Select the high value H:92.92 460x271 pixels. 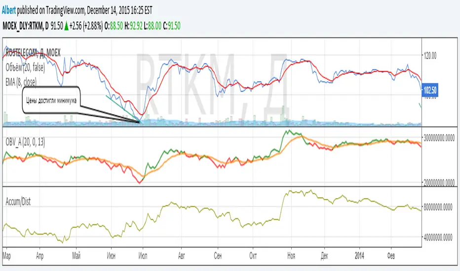coord(133,26)
